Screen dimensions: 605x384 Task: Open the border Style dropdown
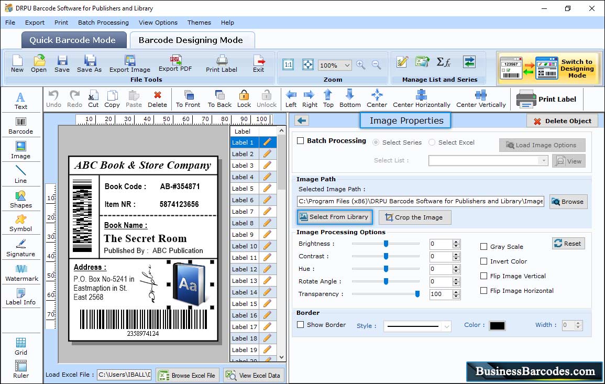tap(446, 326)
